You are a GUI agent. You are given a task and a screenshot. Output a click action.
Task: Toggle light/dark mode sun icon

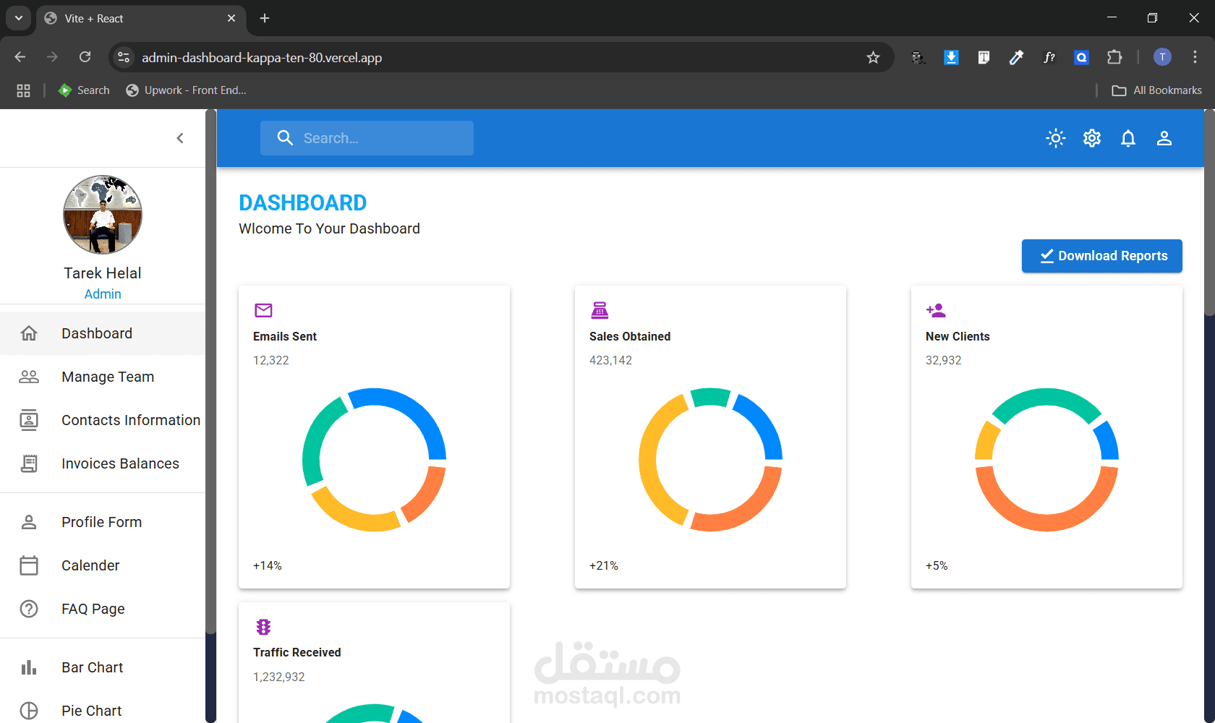[x=1056, y=138]
